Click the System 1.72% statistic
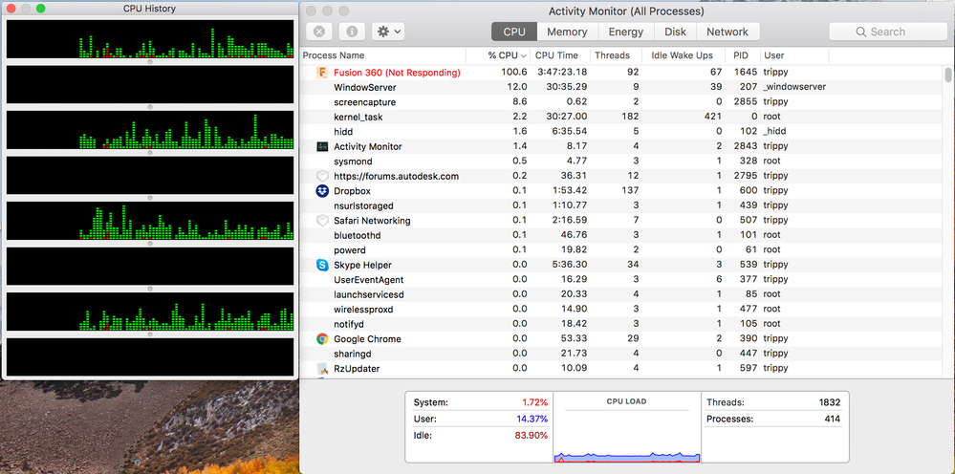 tap(480, 402)
